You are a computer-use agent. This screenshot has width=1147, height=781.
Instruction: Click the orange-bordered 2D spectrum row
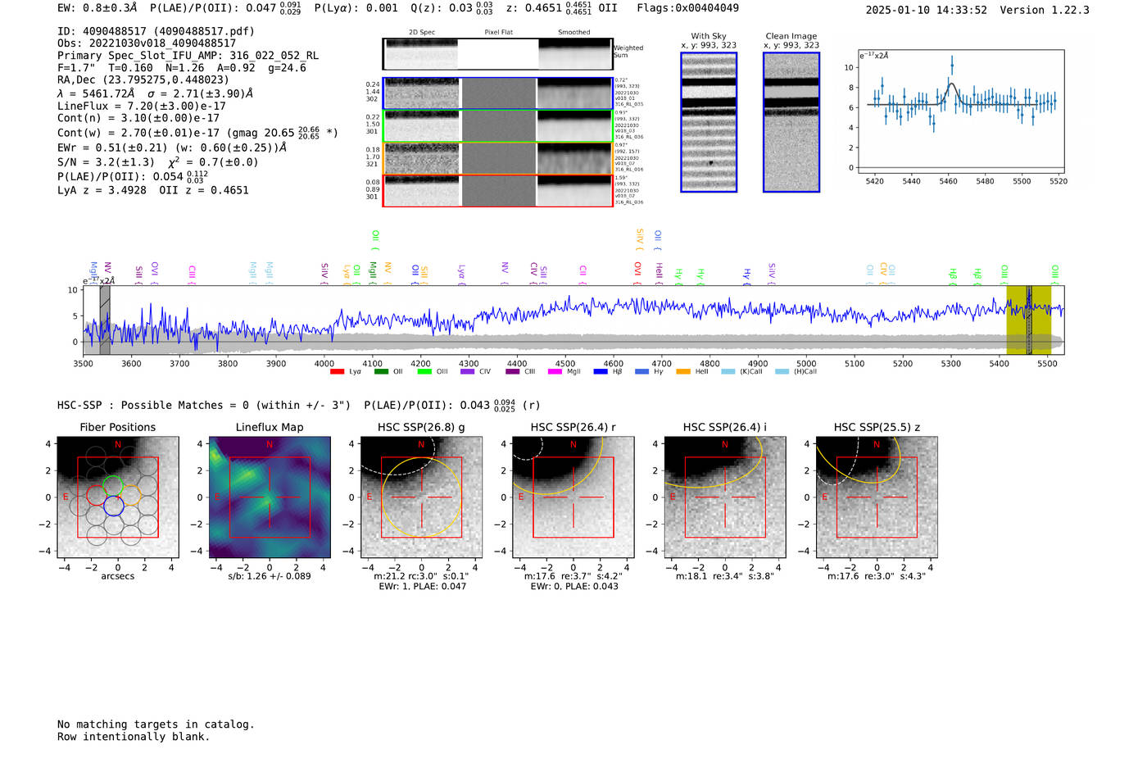pyautogui.click(x=498, y=158)
